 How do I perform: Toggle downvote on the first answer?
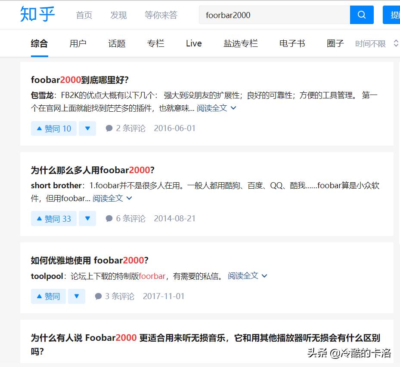click(x=87, y=128)
